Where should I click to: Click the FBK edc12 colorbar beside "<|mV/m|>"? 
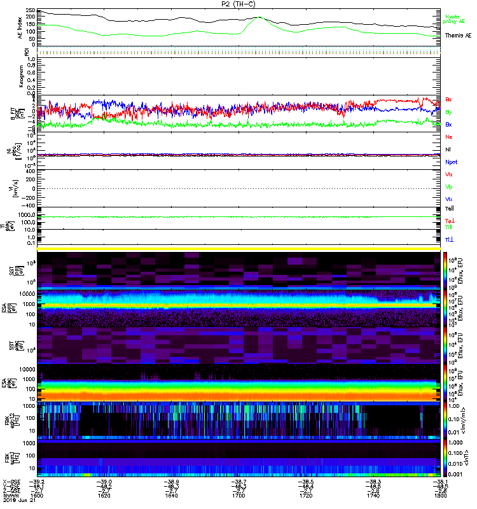pos(445,421)
